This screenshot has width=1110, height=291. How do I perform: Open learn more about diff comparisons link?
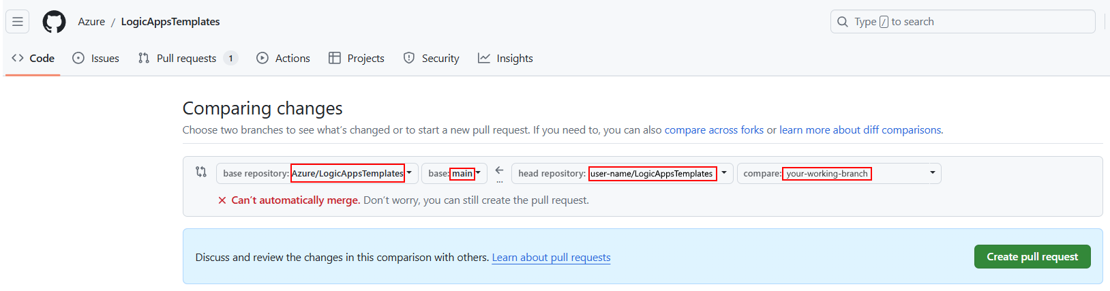pos(860,130)
